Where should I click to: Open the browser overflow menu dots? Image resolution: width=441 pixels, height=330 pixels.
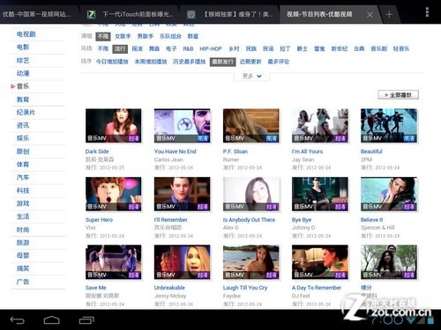click(x=427, y=12)
